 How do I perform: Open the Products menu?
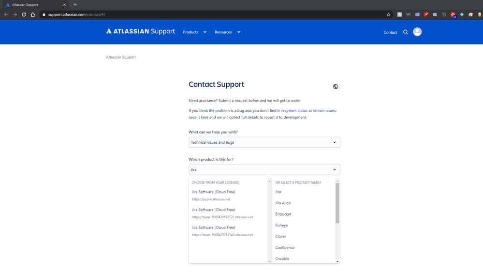click(x=190, y=32)
